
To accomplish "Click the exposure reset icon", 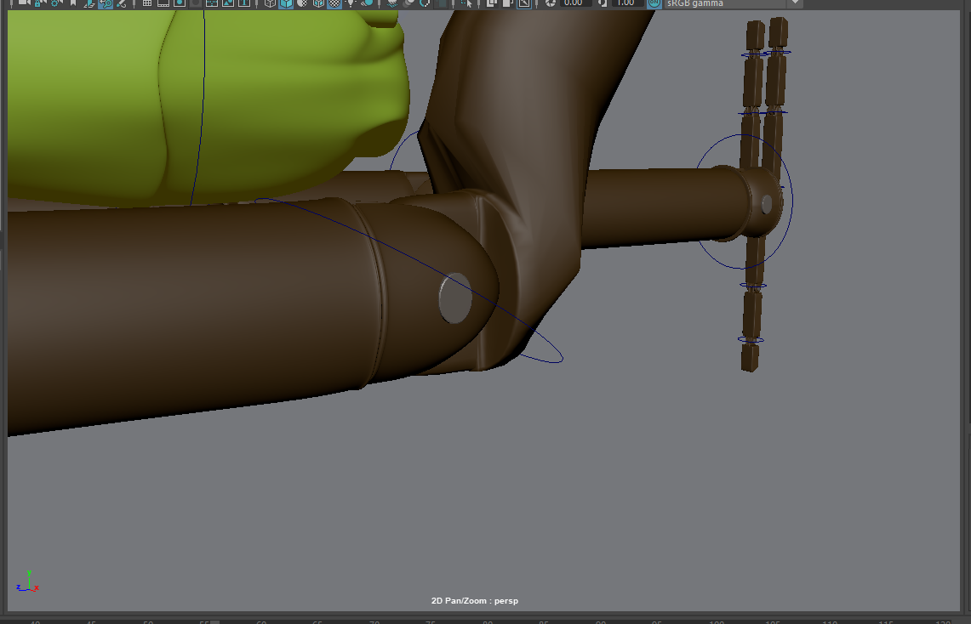I will (x=550, y=3).
